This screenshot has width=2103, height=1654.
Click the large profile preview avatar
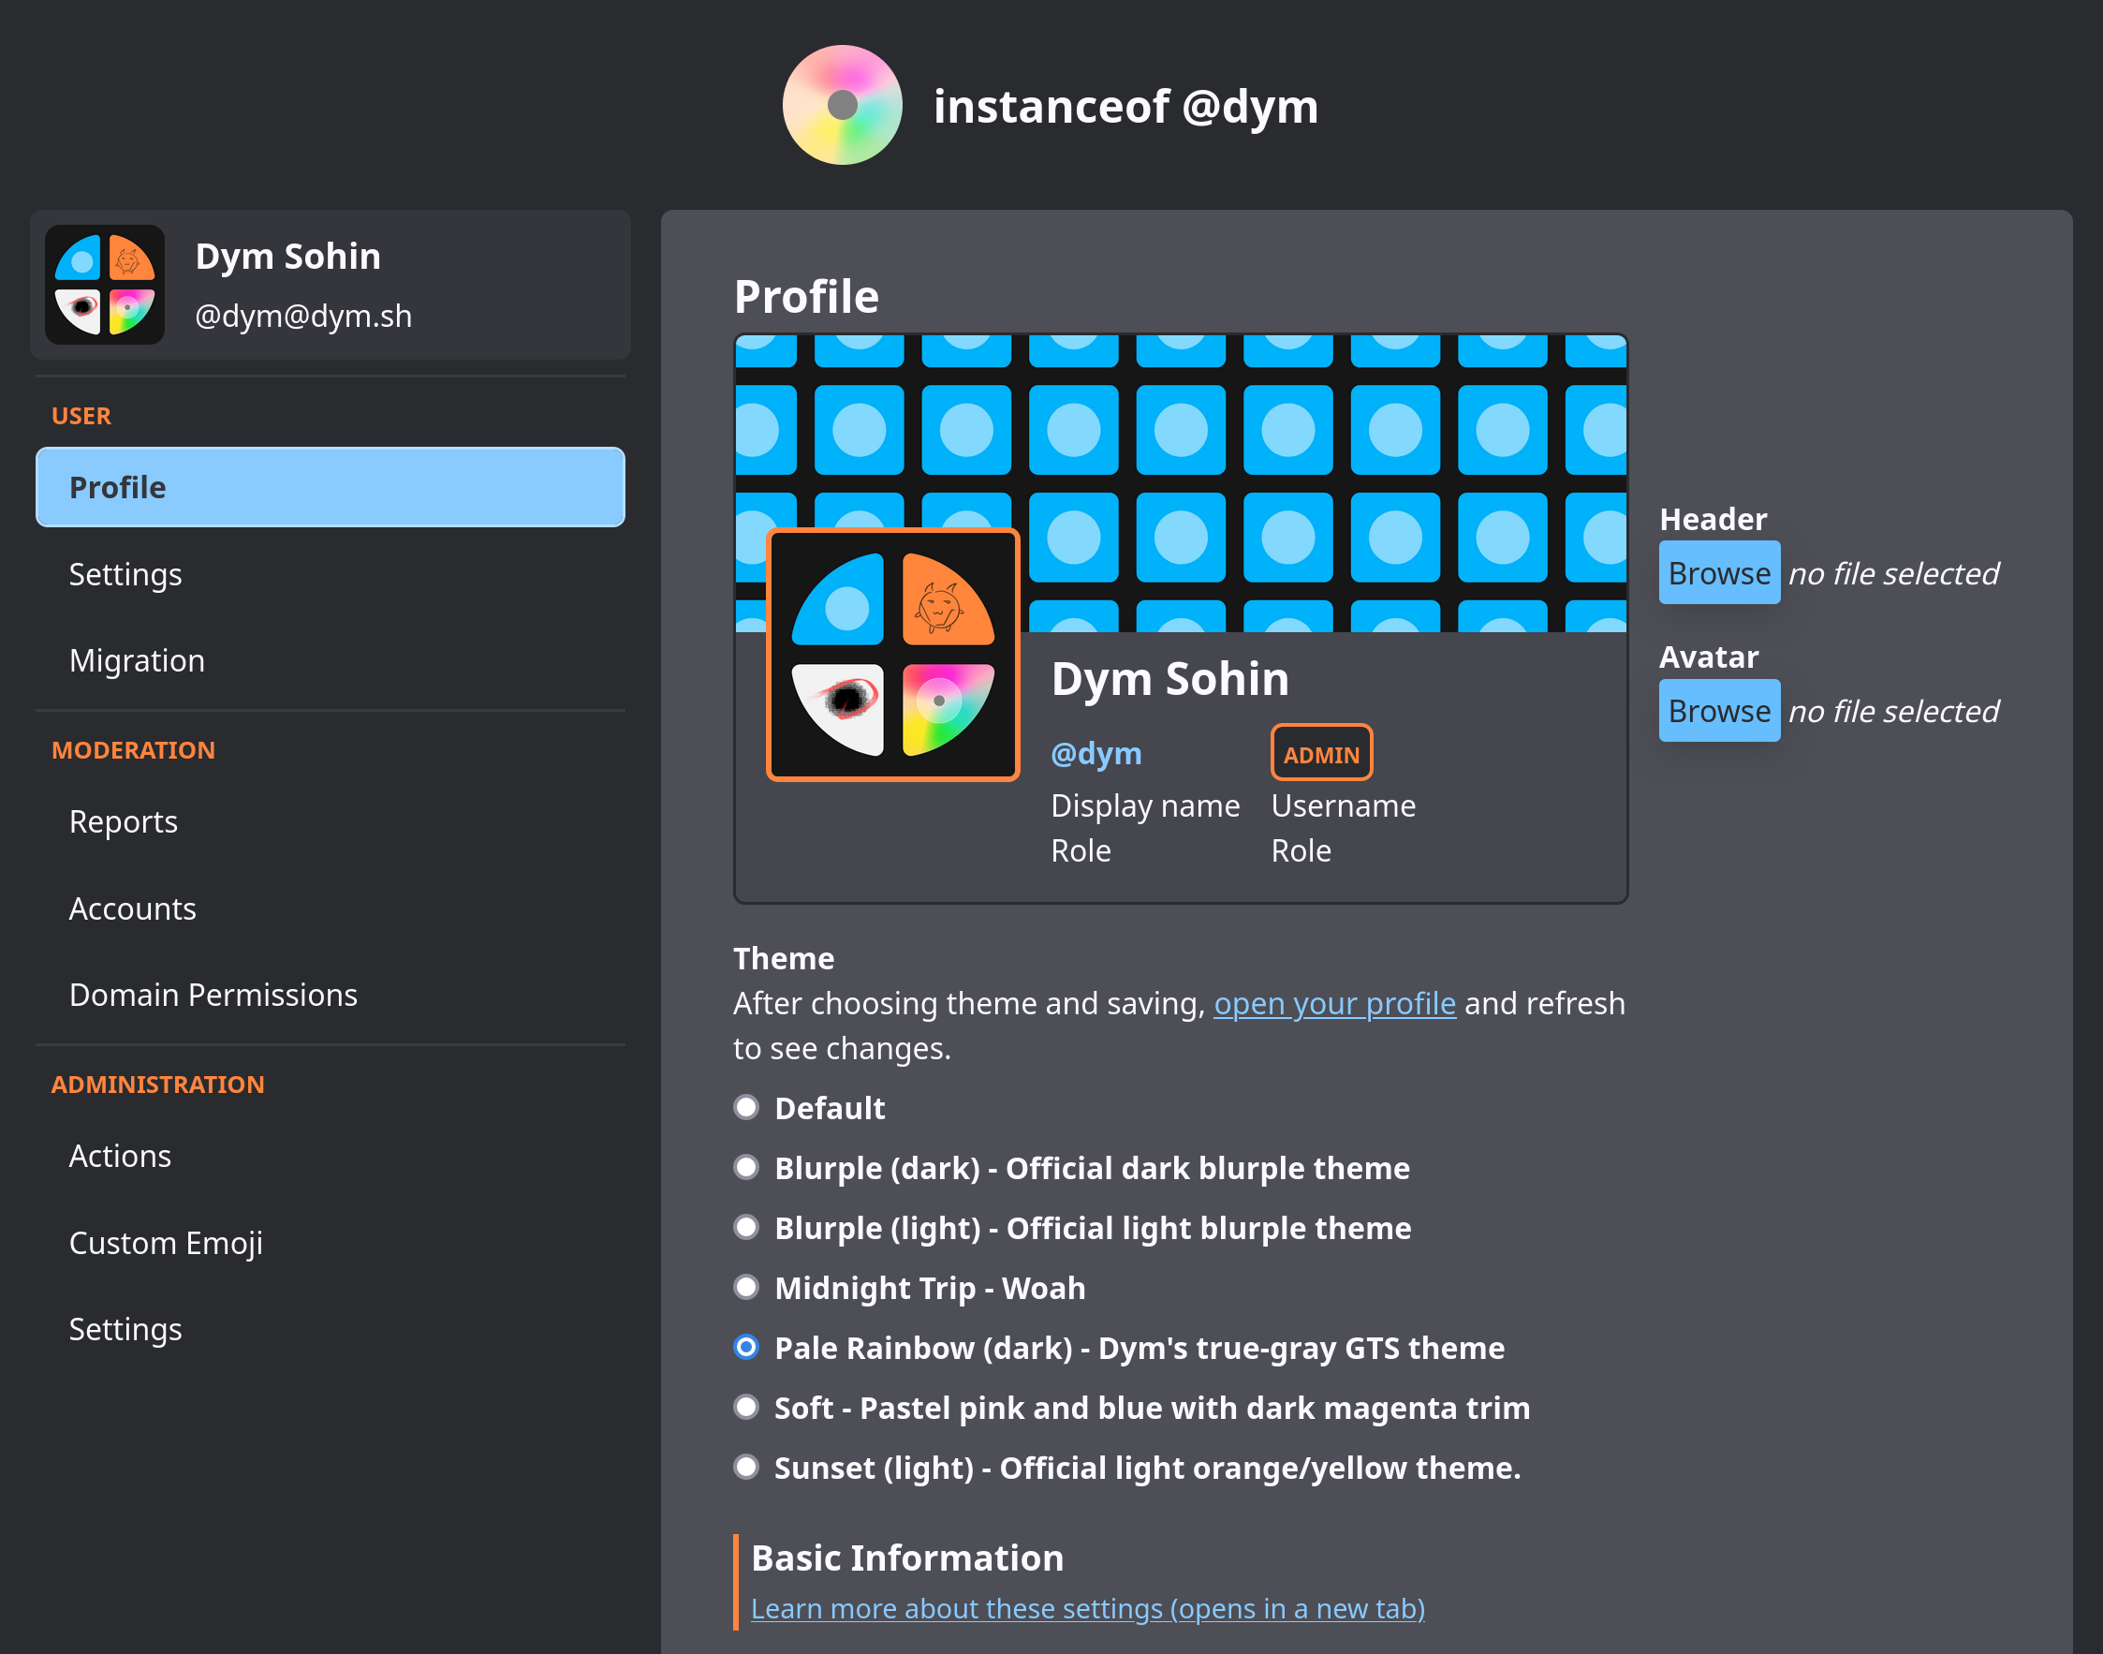tap(891, 655)
